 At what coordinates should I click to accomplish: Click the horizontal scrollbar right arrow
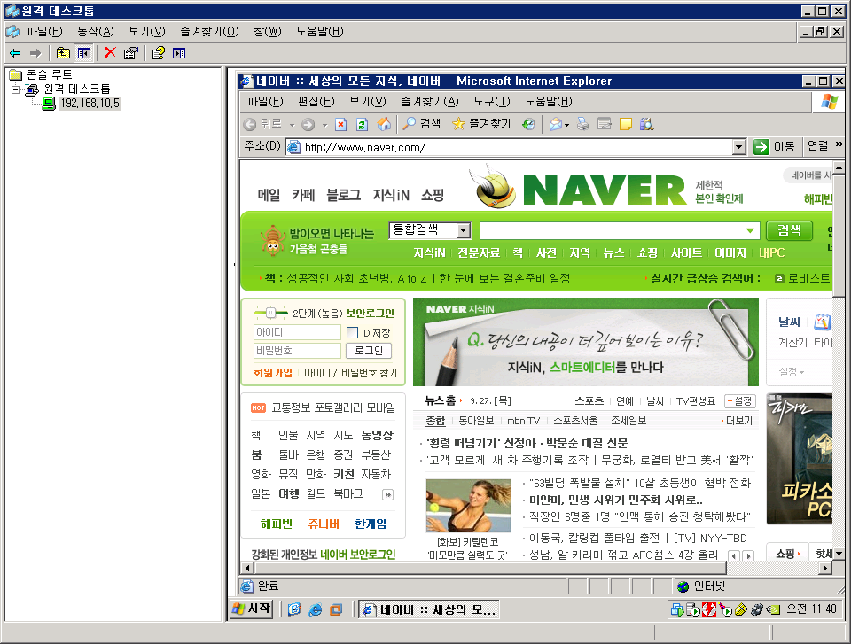click(x=825, y=568)
